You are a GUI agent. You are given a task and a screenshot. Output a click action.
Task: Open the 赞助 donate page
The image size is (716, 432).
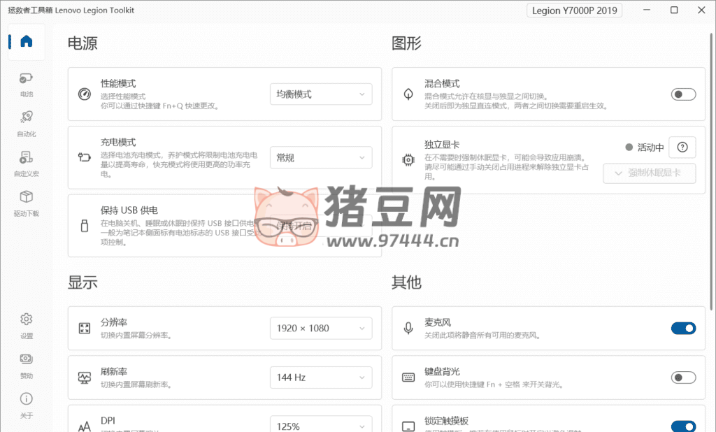point(27,365)
